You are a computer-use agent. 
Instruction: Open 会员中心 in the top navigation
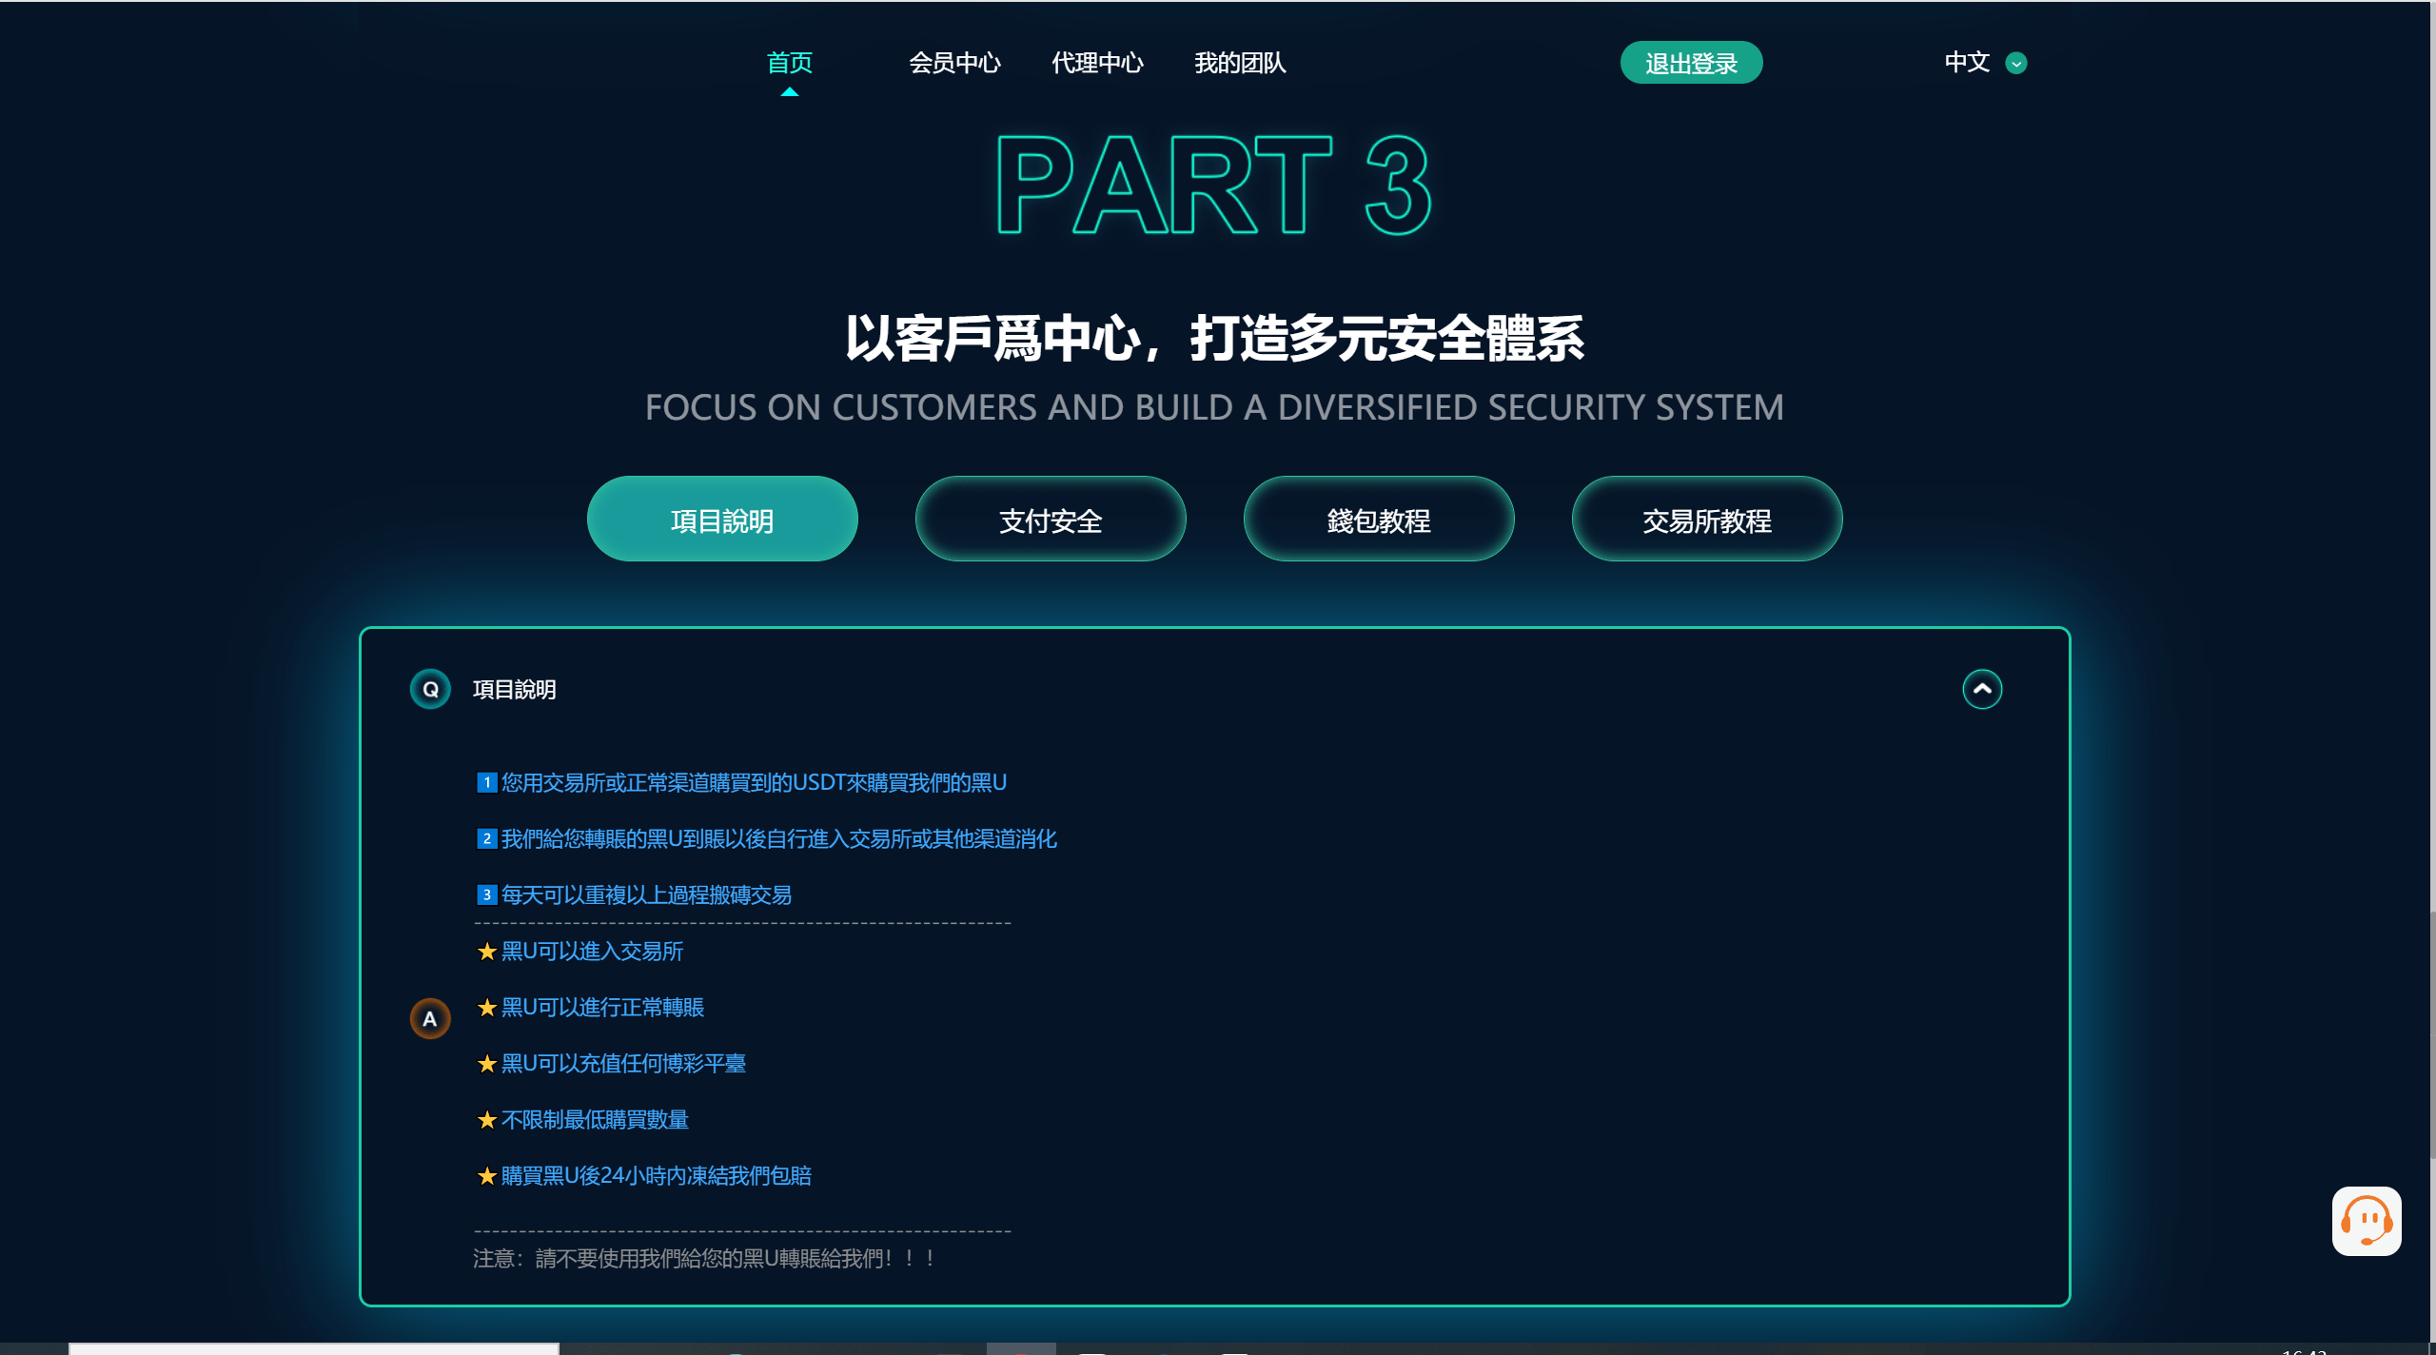point(954,63)
